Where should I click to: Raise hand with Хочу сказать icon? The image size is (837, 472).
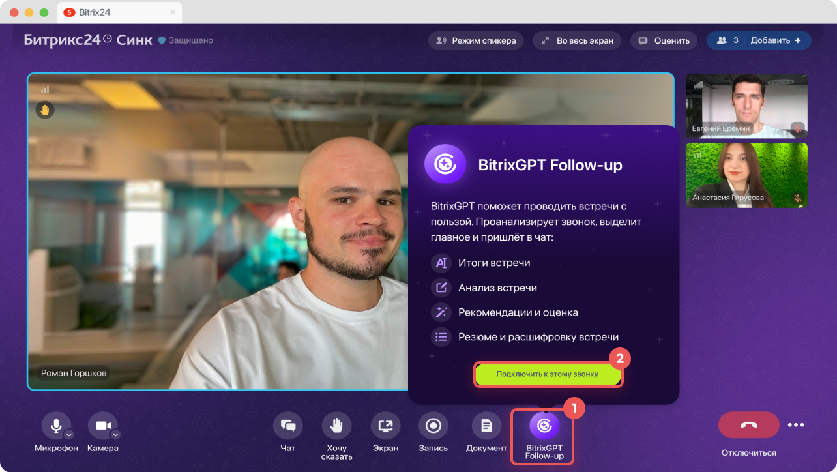tap(336, 426)
